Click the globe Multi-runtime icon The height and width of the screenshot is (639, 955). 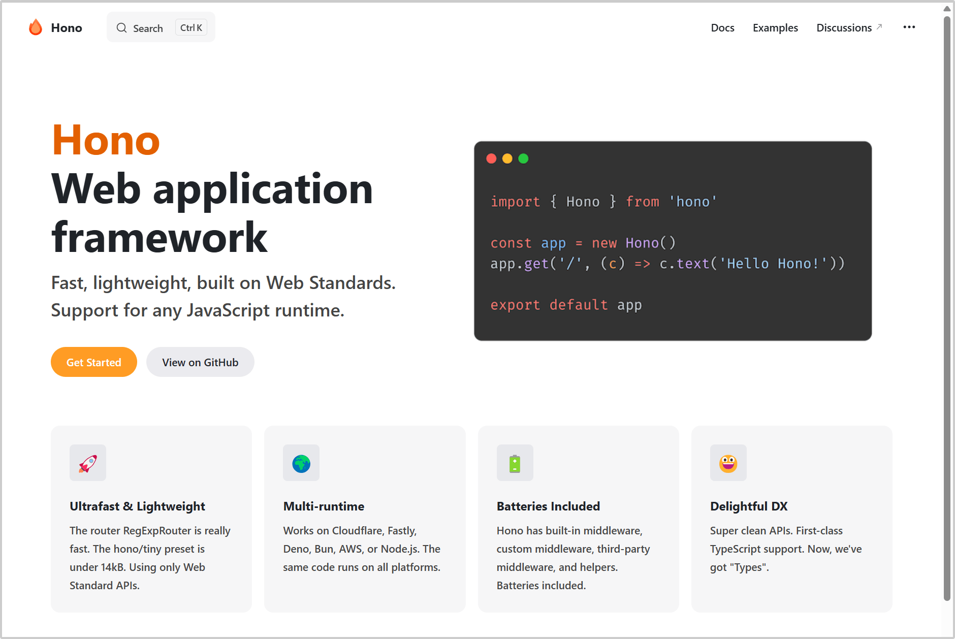[301, 463]
